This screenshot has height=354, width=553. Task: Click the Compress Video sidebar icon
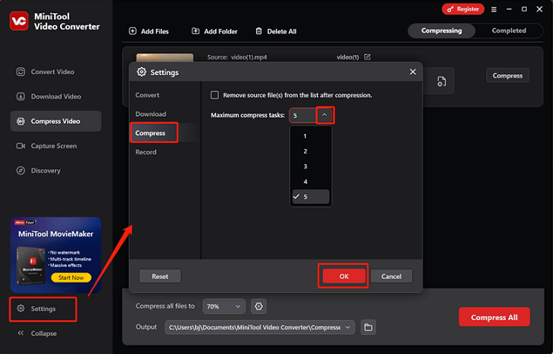tap(21, 121)
